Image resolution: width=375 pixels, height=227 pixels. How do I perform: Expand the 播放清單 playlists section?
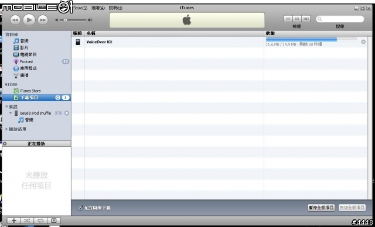6,129
